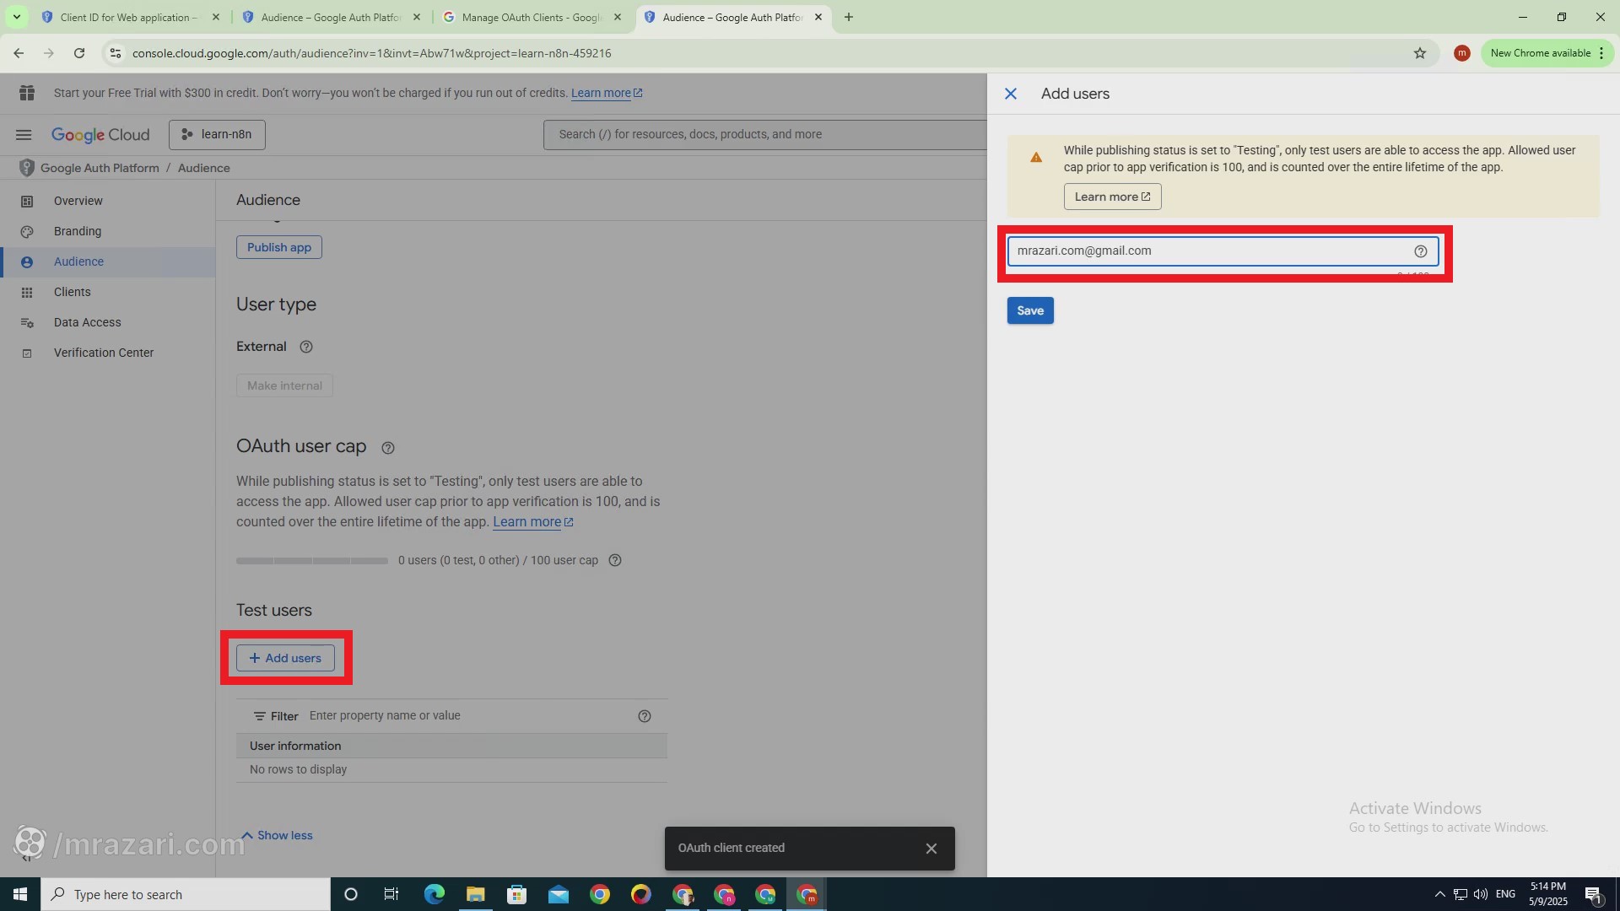Select the Branding palette icon in sidebar
Image resolution: width=1620 pixels, height=911 pixels.
(28, 231)
